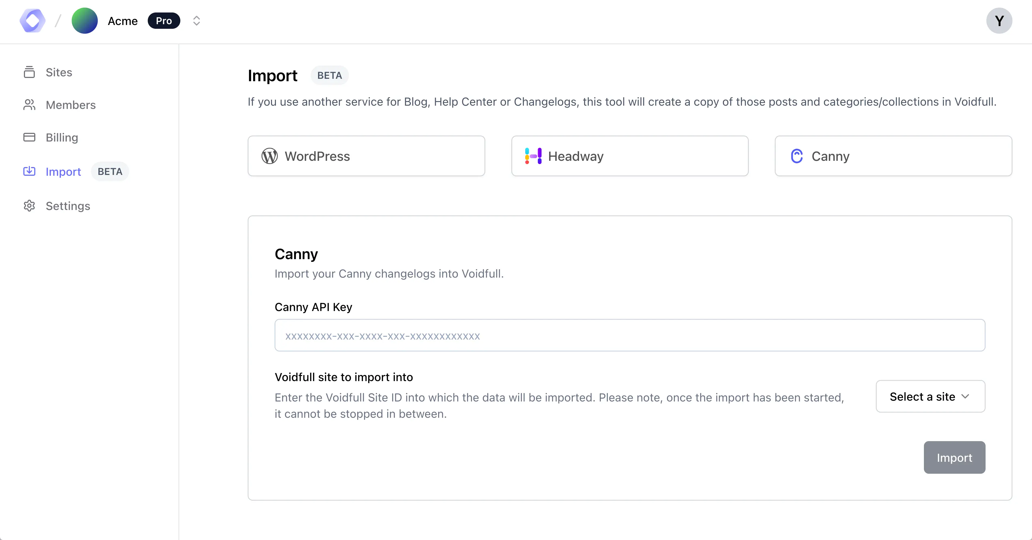Image resolution: width=1032 pixels, height=540 pixels.
Task: Click the Billing card icon
Action: 29,137
